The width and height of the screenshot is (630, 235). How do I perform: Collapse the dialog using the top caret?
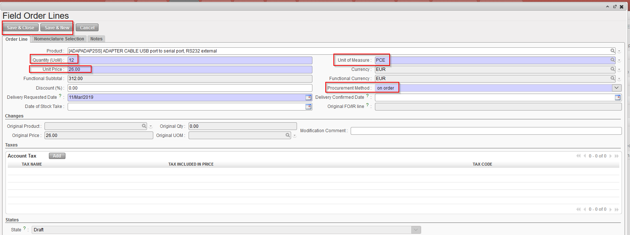click(x=607, y=7)
